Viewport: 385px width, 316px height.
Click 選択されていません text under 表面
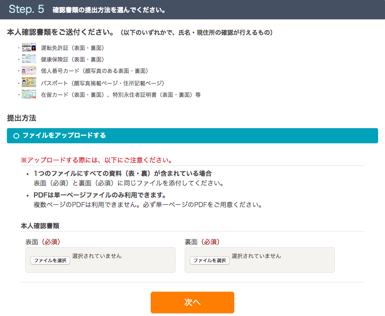click(97, 256)
